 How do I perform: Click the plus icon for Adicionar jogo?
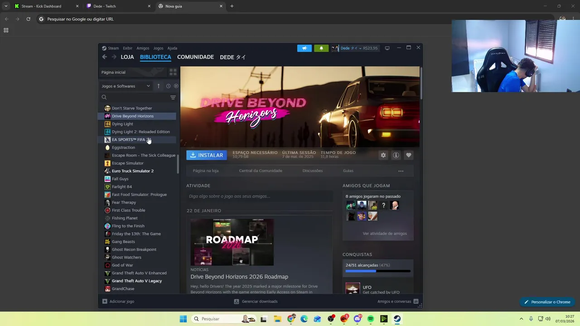coord(105,302)
